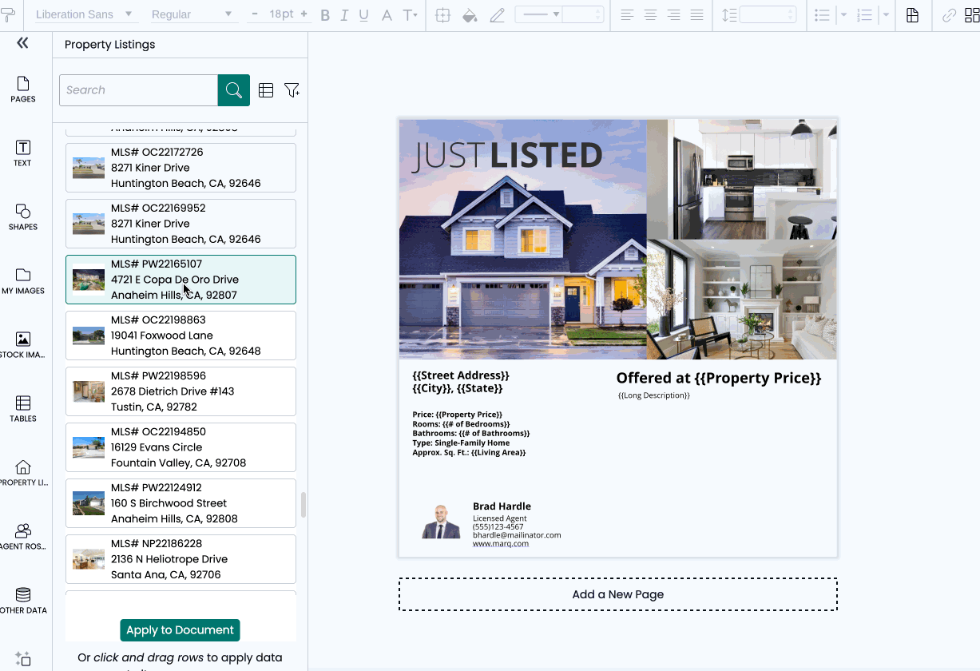The height and width of the screenshot is (671, 980).
Task: Apply numbered list formatting
Action: tap(864, 15)
